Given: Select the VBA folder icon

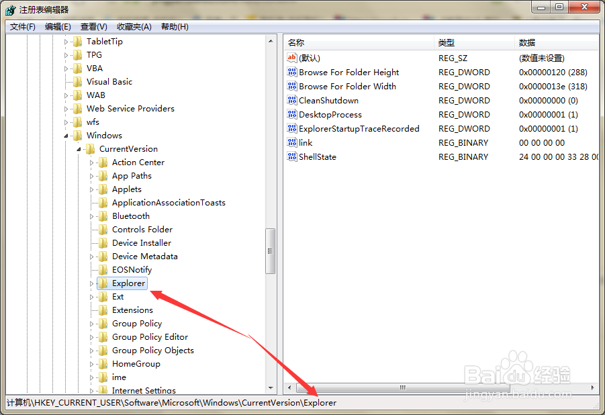Looking at the screenshot, I should (77, 68).
